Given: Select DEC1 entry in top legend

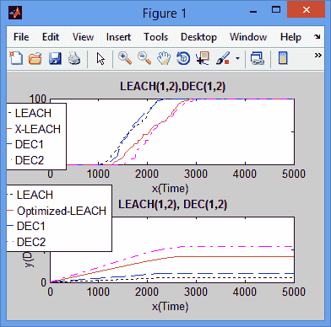Looking at the screenshot, I should [x=30, y=144].
